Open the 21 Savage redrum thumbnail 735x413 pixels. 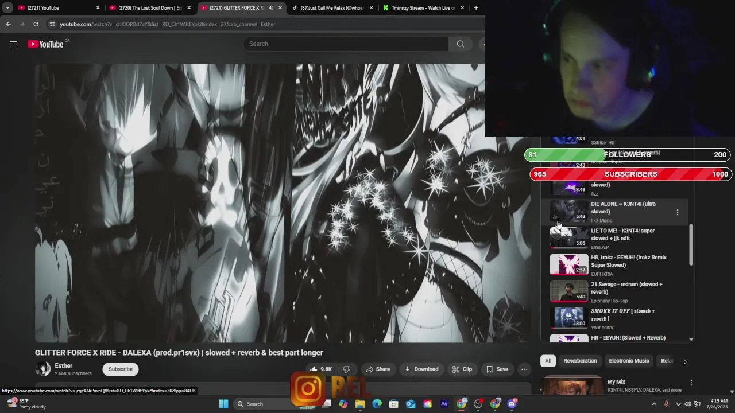[x=569, y=291]
